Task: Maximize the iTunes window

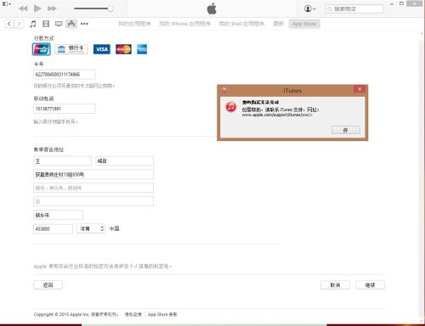Action: (401, 3)
